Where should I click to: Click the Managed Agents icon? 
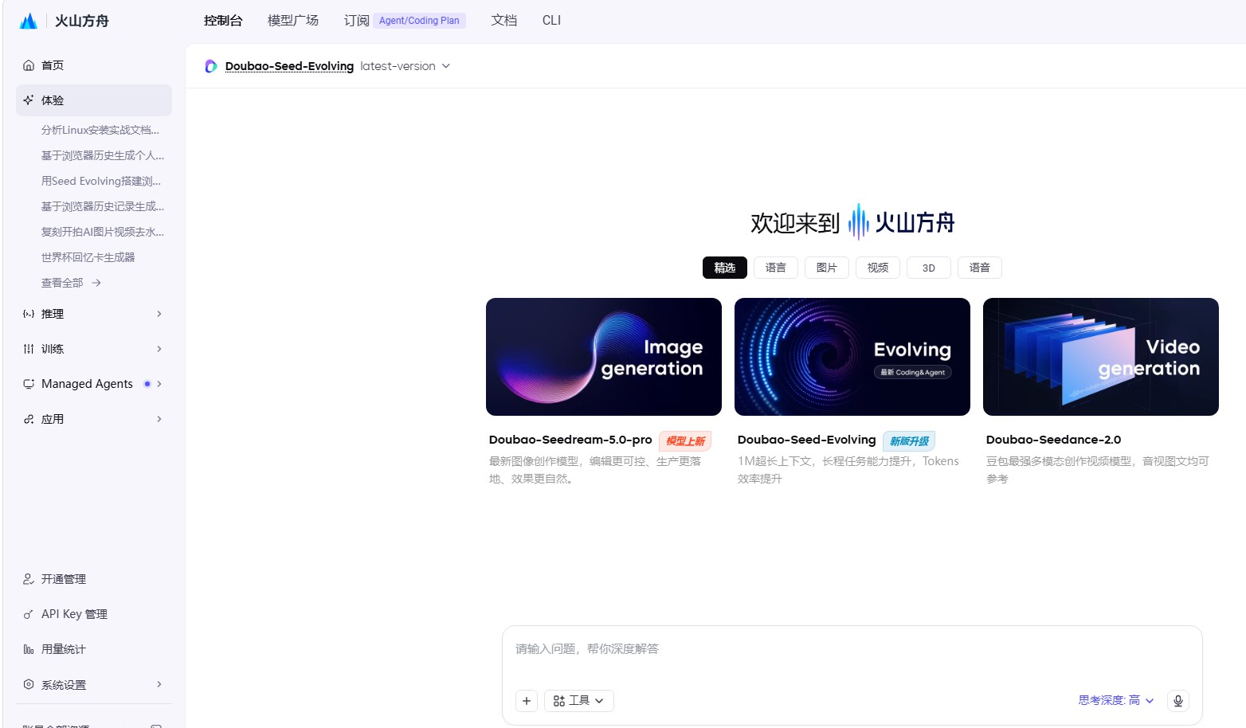(29, 384)
